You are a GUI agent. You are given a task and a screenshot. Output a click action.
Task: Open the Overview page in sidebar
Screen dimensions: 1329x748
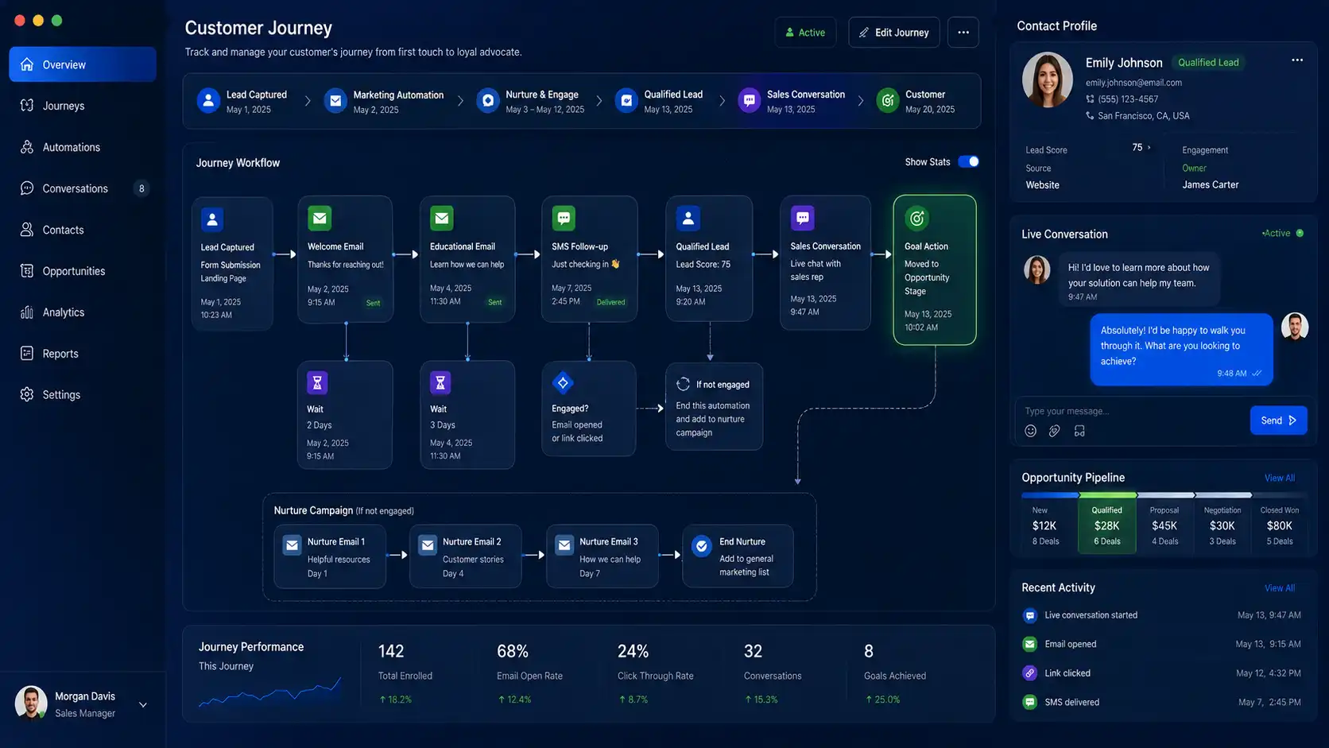83,64
